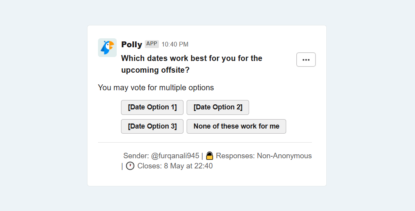Screen dimensions: 415x211
Task: Click the 10:40 PM message timestamp
Action: [x=175, y=45]
